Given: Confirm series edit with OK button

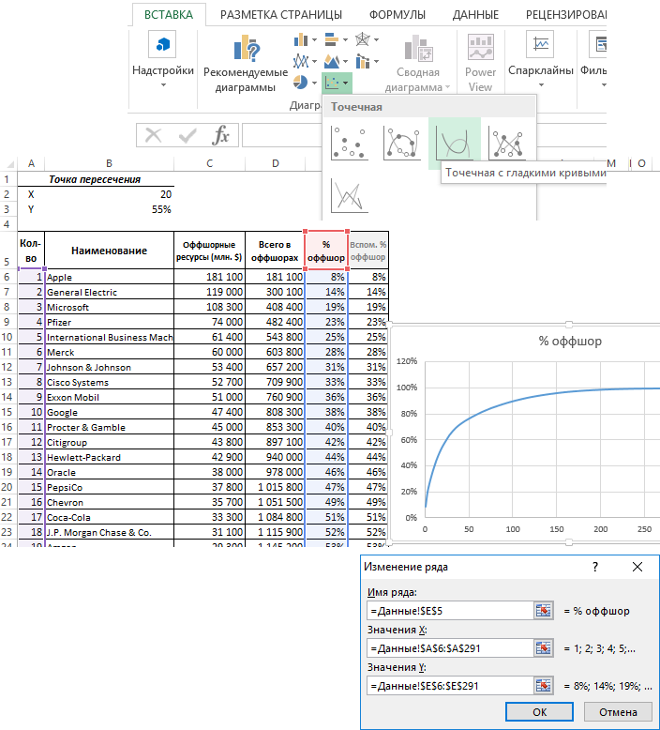Looking at the screenshot, I should pos(539,711).
